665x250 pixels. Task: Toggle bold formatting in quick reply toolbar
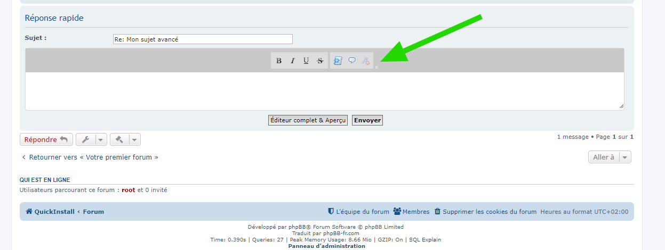[x=279, y=61]
